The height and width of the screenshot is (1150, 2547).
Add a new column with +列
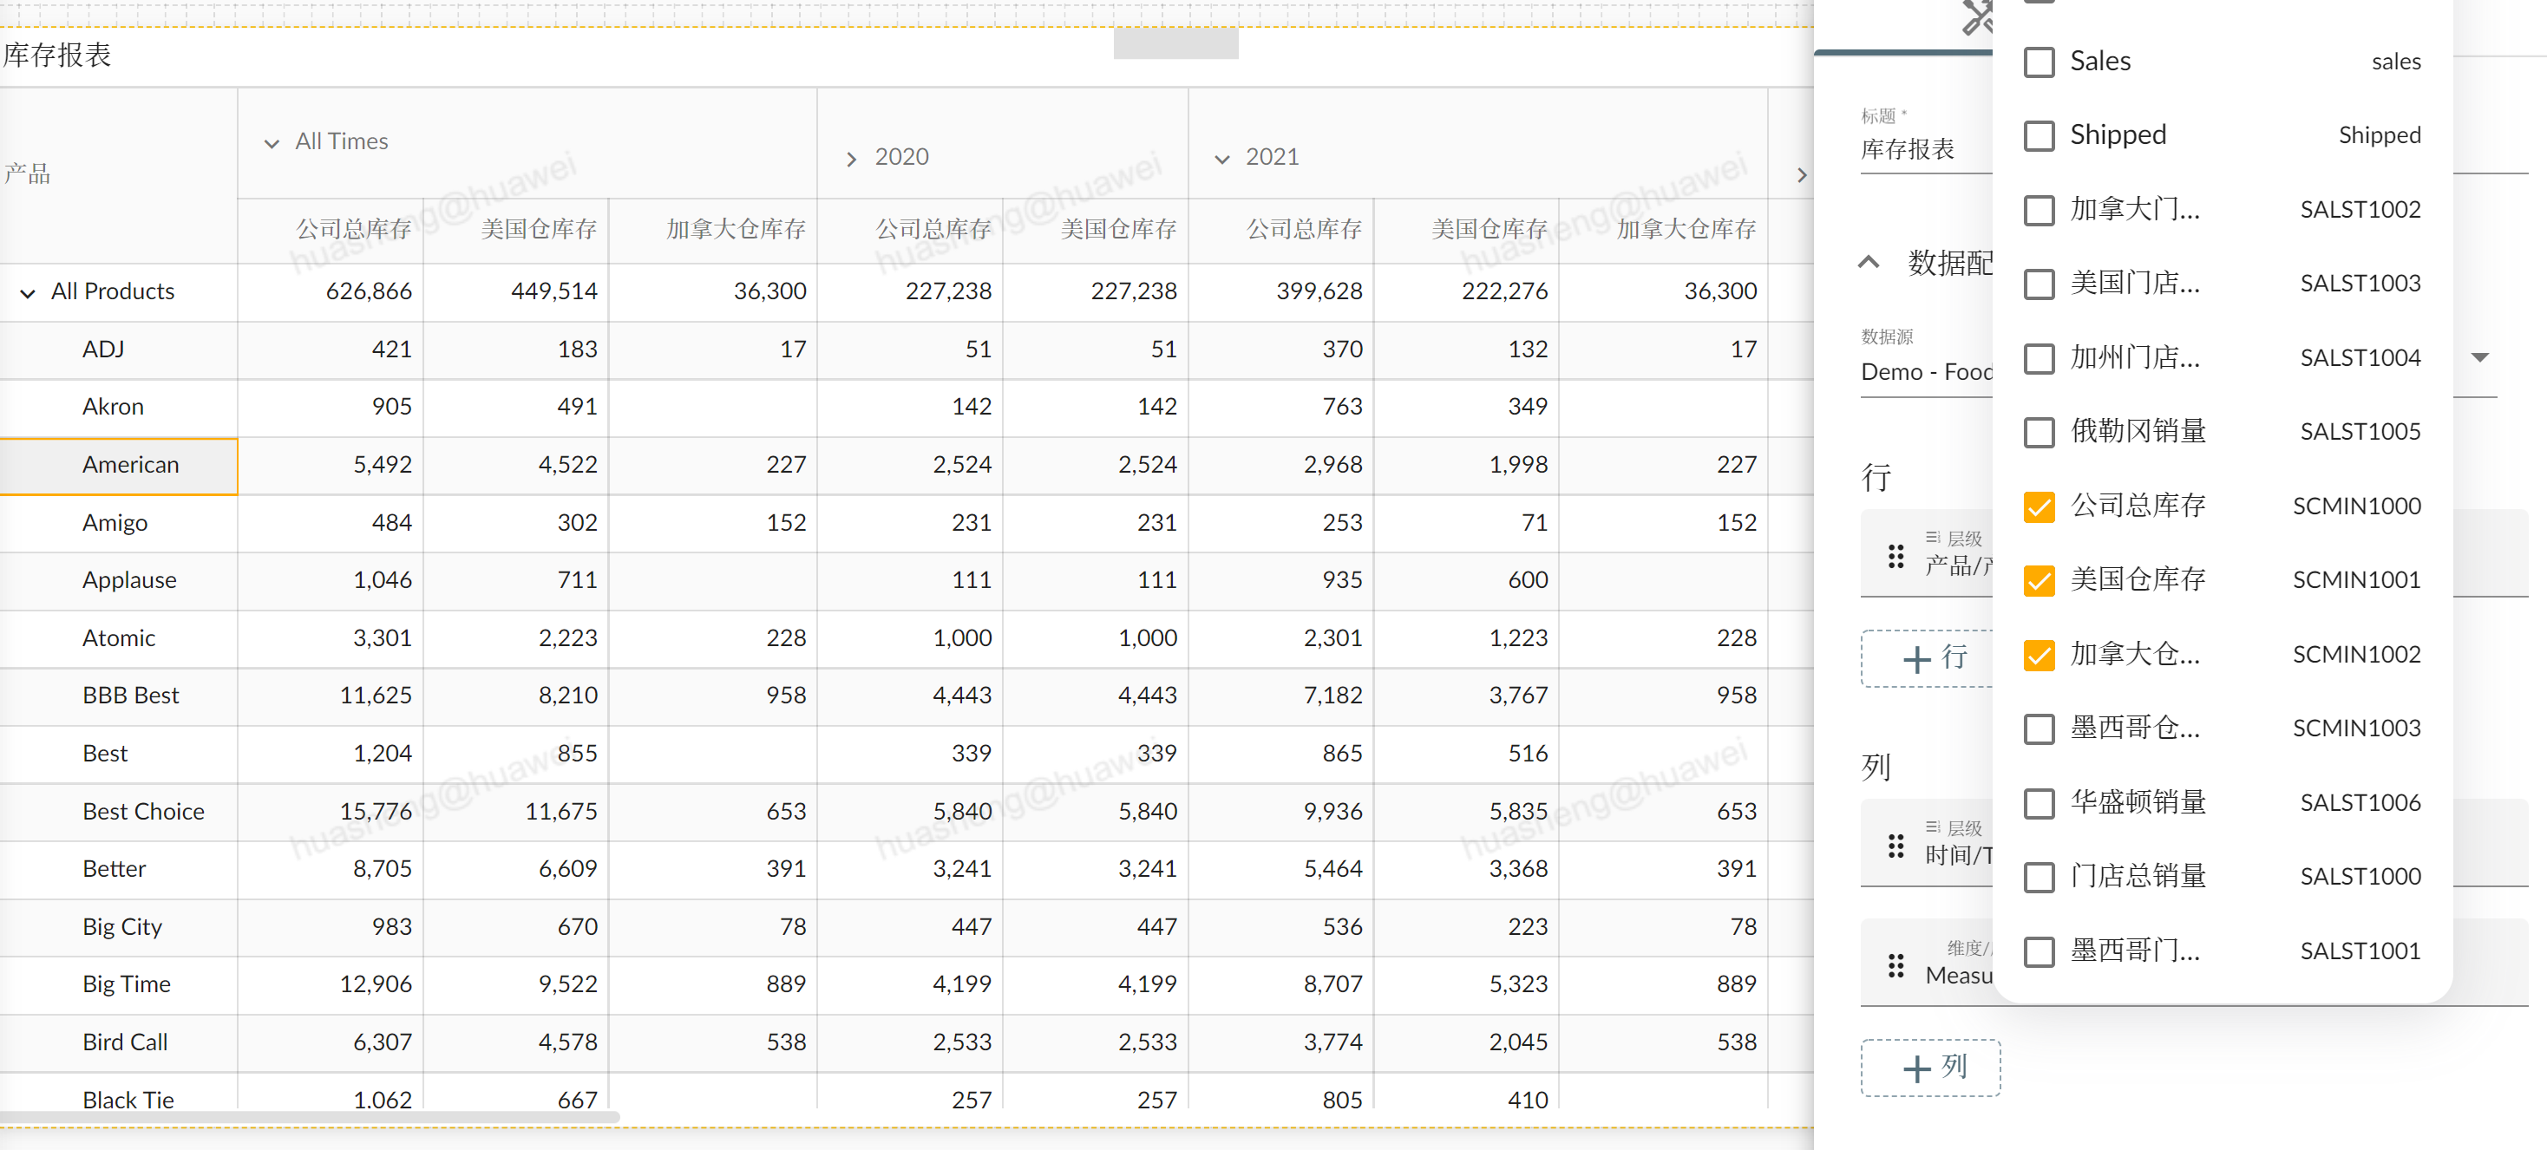(x=1933, y=1067)
